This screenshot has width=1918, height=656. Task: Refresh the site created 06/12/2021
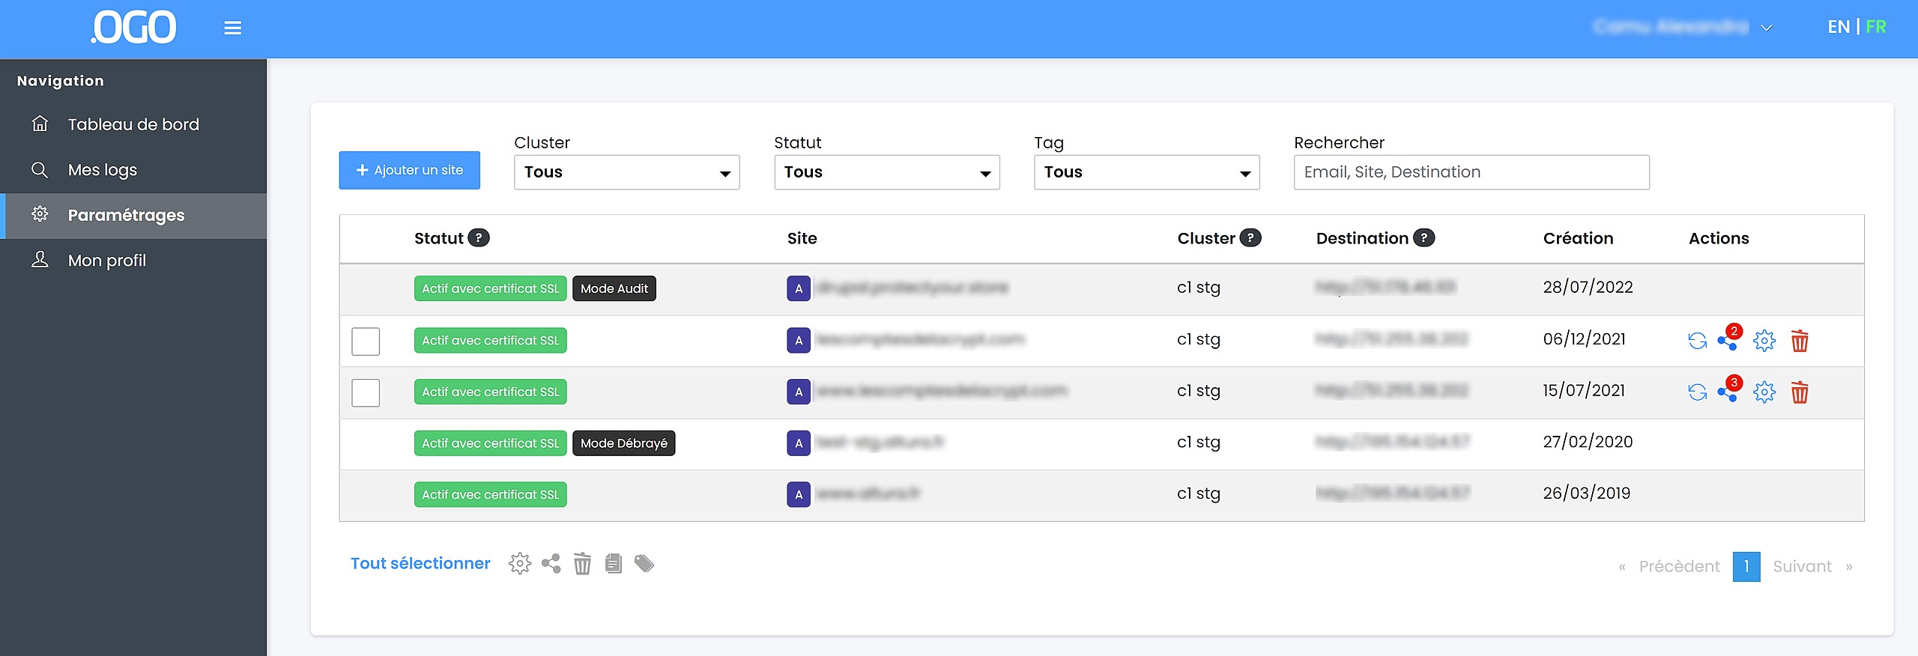tap(1697, 341)
